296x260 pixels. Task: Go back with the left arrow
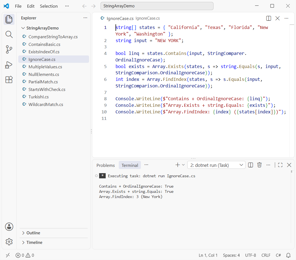(84, 6)
